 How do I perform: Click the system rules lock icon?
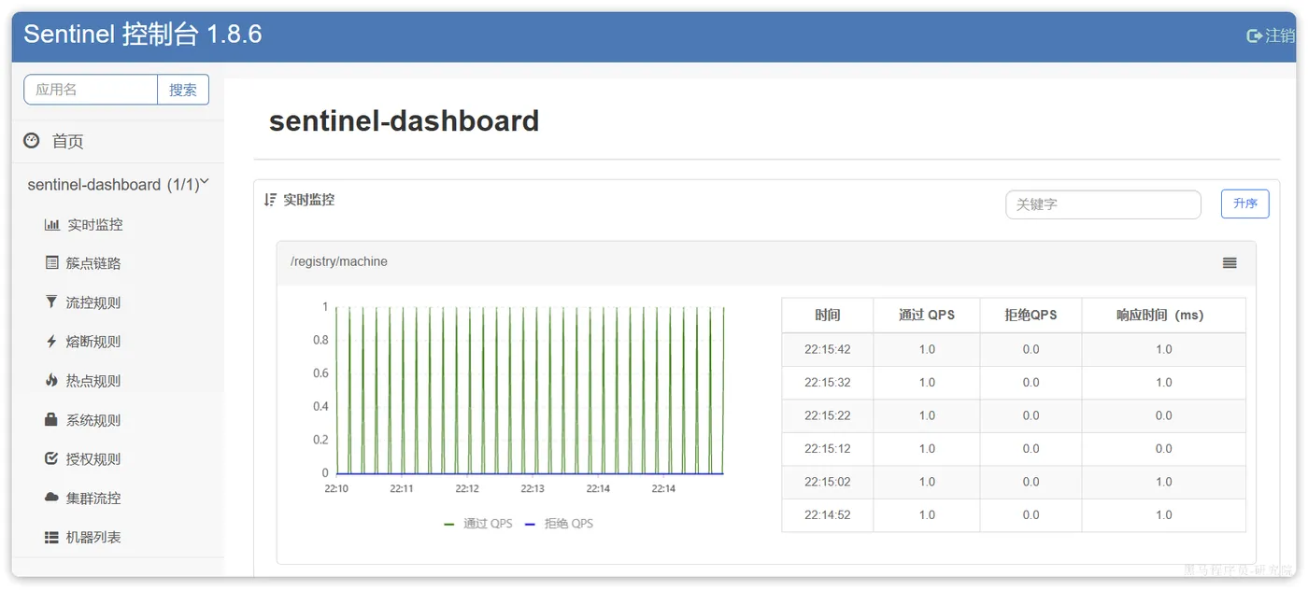coord(51,420)
